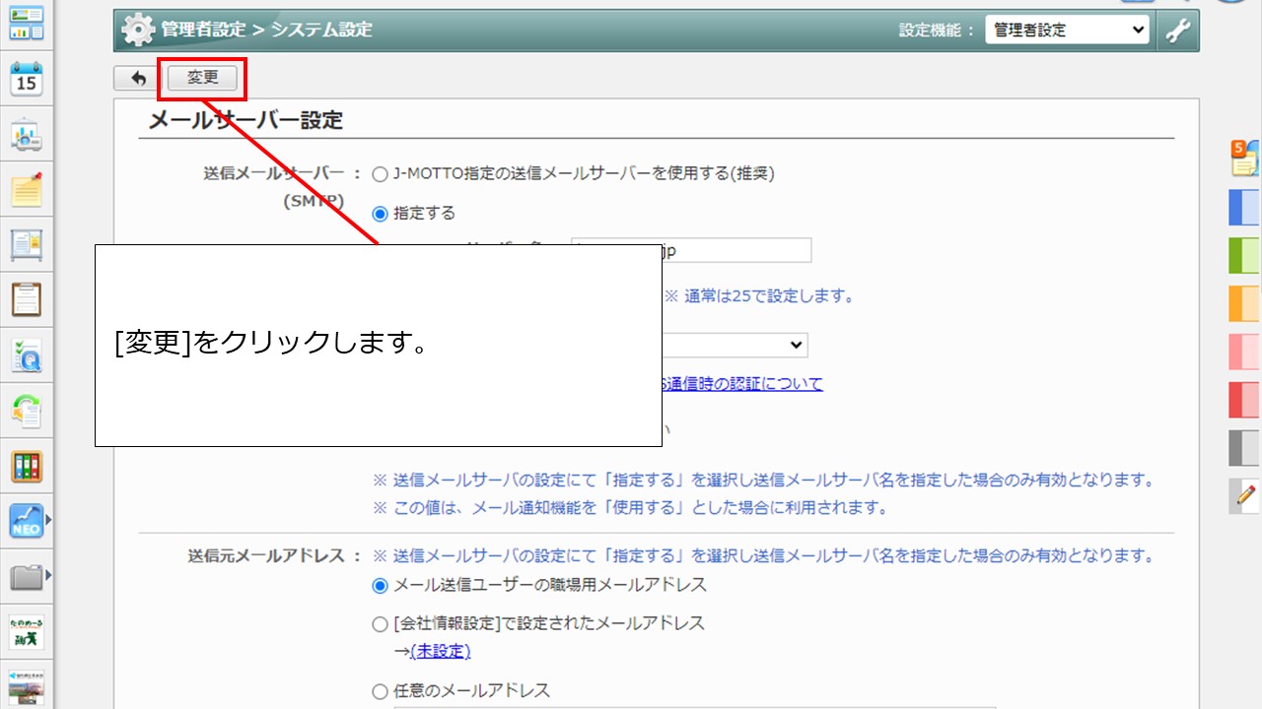
Task: Open the bulletin board sidebar icon
Action: [x=27, y=244]
